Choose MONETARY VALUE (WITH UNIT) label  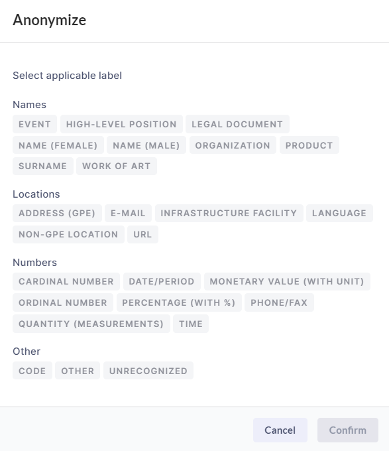coord(287,281)
